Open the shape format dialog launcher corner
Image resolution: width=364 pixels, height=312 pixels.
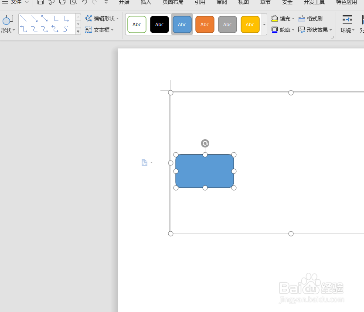332,37
